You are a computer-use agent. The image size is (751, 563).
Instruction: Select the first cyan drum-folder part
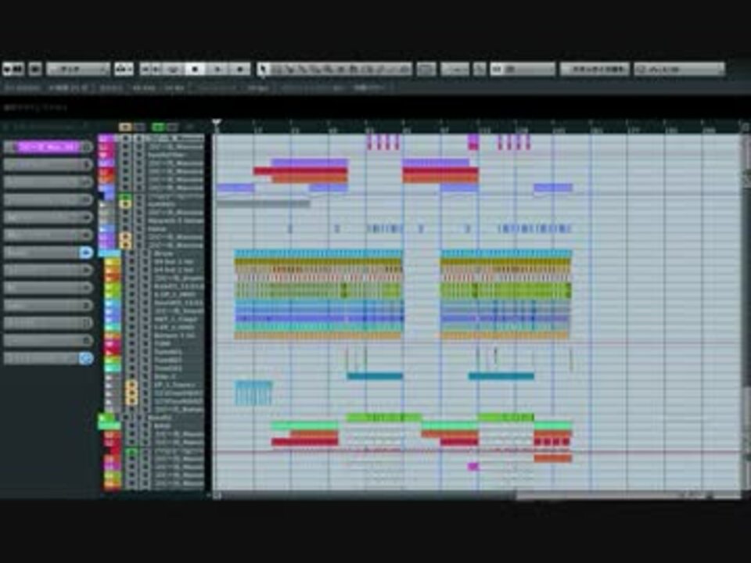pyautogui.click(x=318, y=253)
